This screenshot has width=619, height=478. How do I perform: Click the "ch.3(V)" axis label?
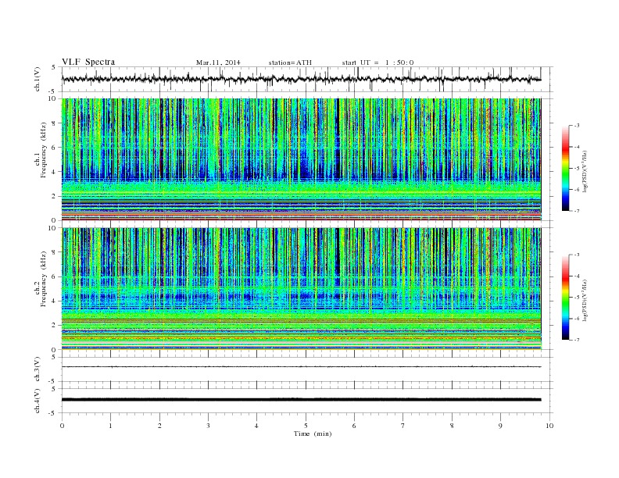(38, 369)
